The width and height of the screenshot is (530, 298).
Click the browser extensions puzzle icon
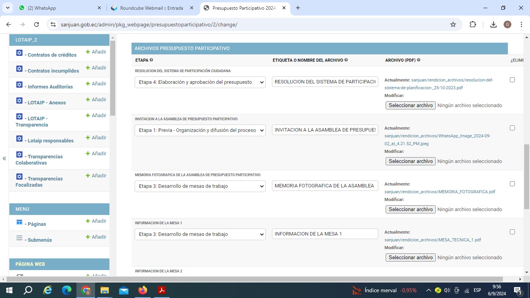(473, 24)
